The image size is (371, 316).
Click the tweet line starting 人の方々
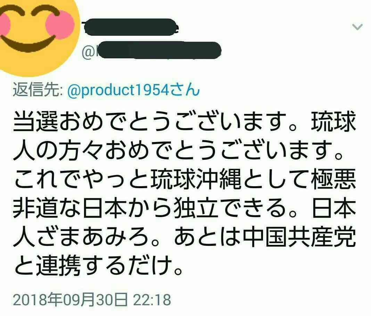click(178, 151)
